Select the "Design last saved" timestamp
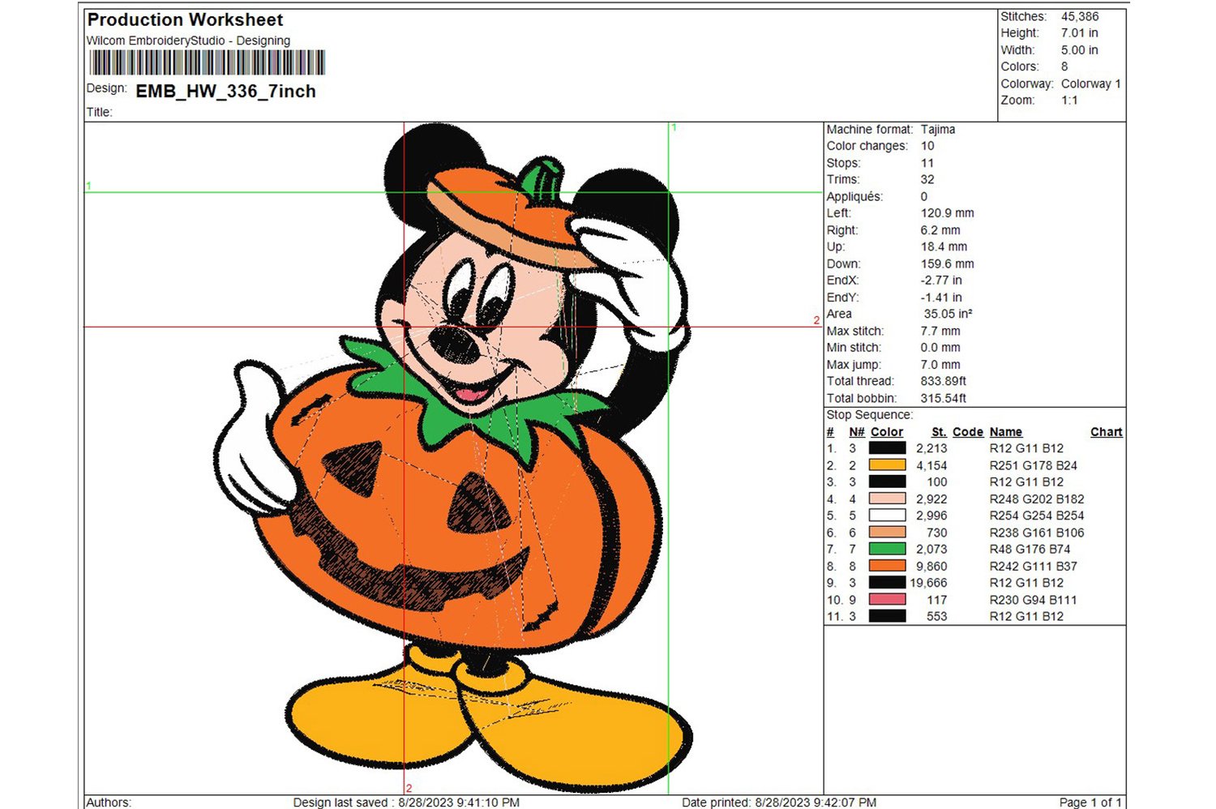Image resolution: width=1216 pixels, height=809 pixels. pos(406,803)
